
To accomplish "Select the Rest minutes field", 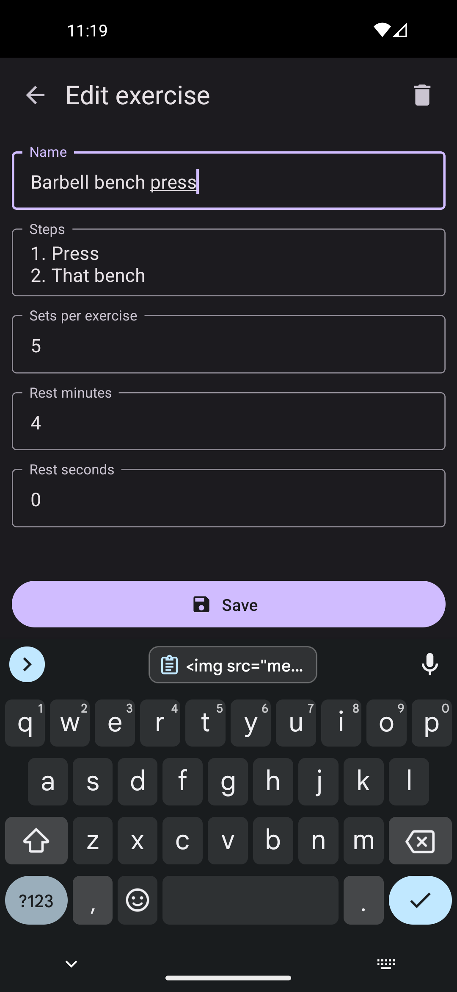I will tap(228, 422).
